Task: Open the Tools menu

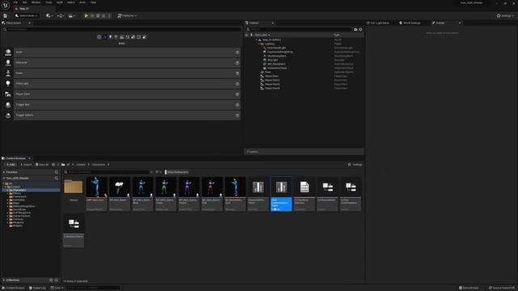Action: coord(49,2)
